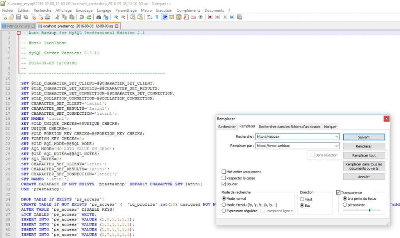The image size is (400, 238).
Task: Start macro recording with red dot icon
Action: 210,17
